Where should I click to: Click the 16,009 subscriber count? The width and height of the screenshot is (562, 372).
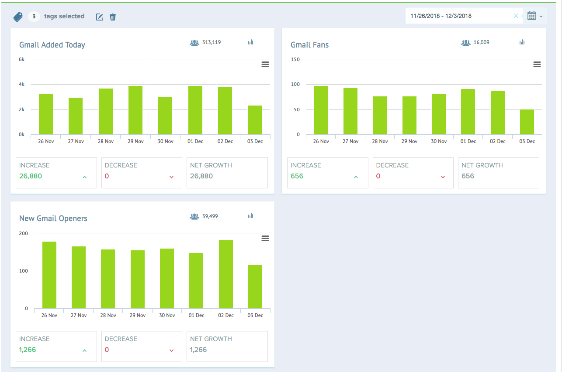tap(482, 42)
